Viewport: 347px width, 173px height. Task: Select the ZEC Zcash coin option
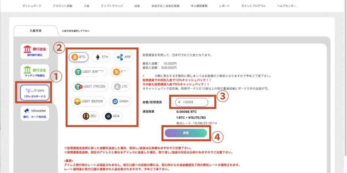[x=89, y=116]
